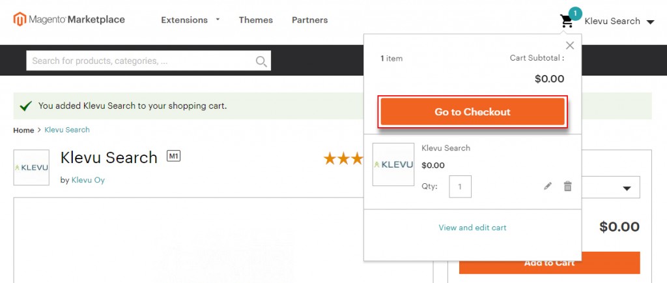Click the Qty input field
Screen dimensions: 667x283
(460, 186)
